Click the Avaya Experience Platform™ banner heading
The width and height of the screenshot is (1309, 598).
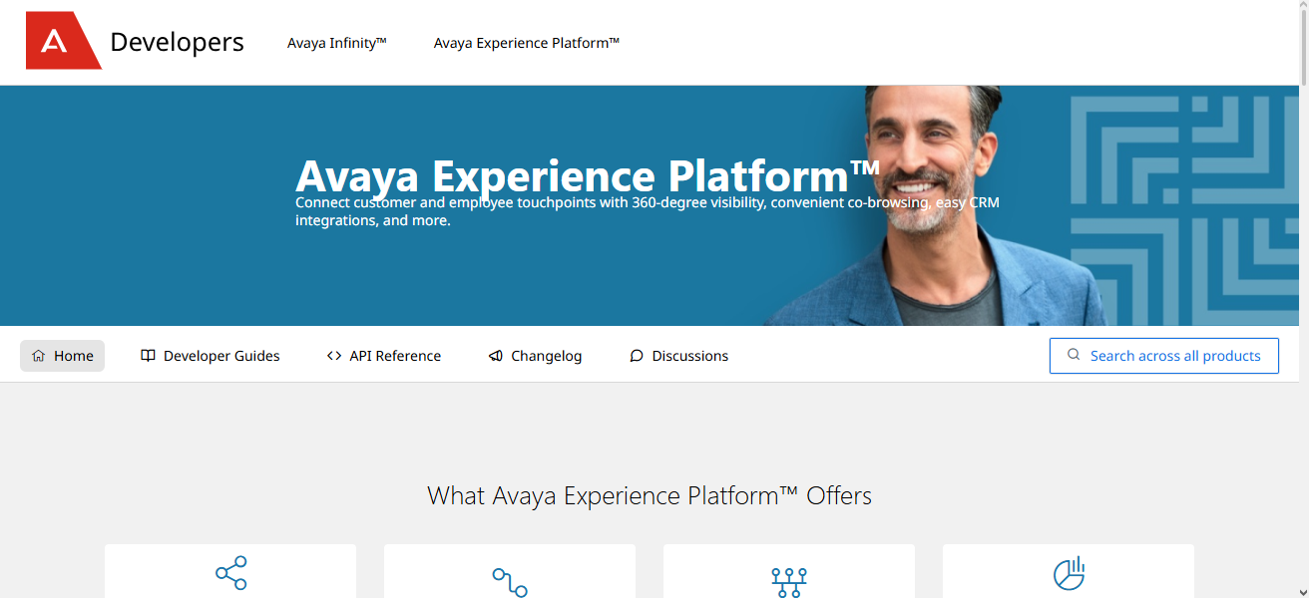[588, 175]
